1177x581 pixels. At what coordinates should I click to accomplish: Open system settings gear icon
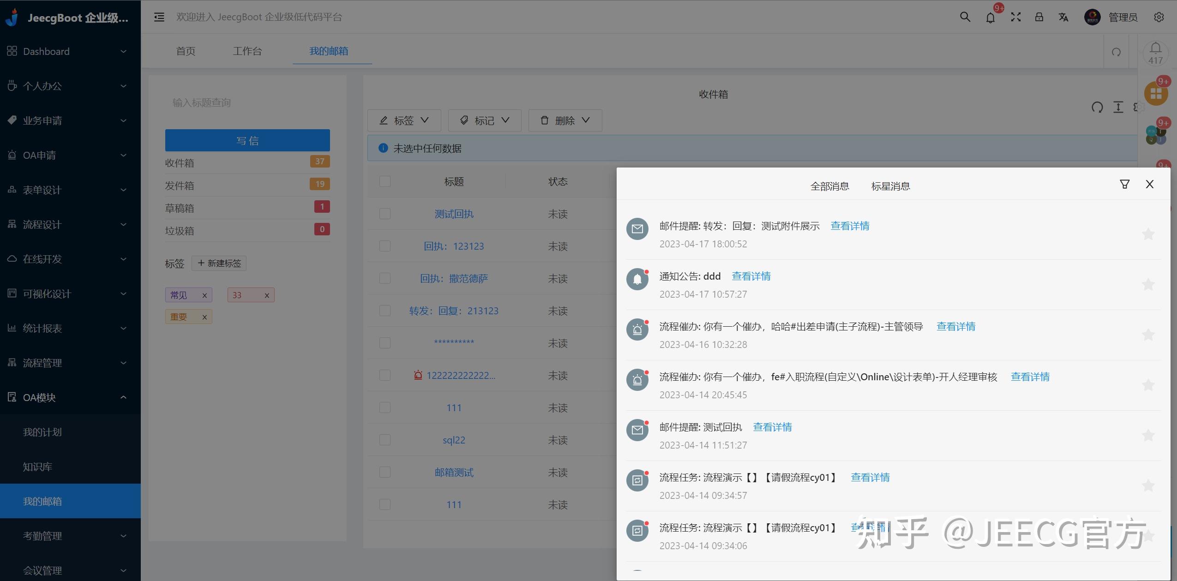(1159, 17)
